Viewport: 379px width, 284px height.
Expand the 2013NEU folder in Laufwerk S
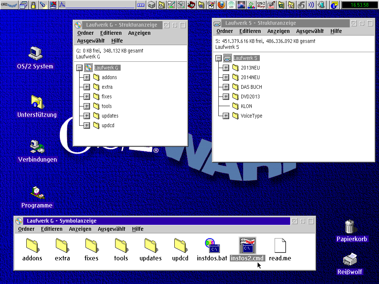(x=226, y=68)
